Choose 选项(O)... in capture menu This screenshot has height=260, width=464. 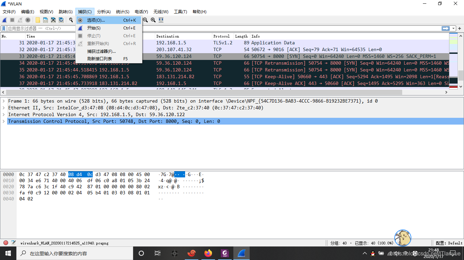109,20
